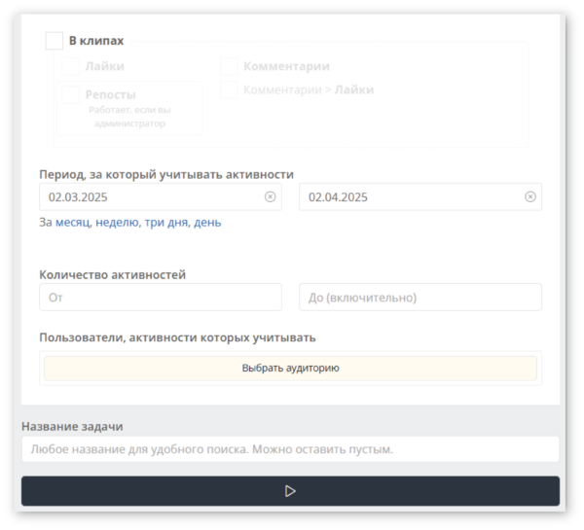Clear the end date 02.04.2025
This screenshot has width=584, height=530.
point(530,196)
